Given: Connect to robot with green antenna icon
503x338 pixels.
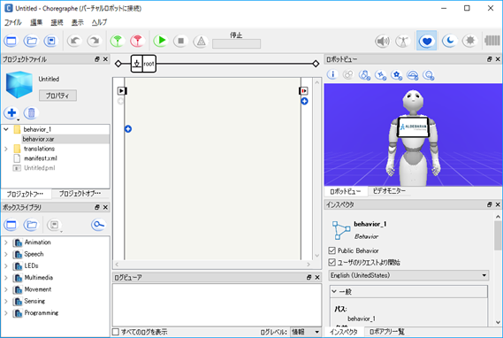Looking at the screenshot, I should pyautogui.click(x=118, y=41).
